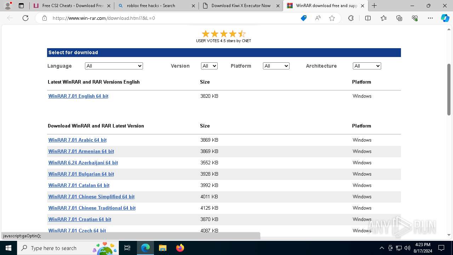This screenshot has height=255, width=453.
Task: Open Settings and more ellipsis menu
Action: (430, 18)
